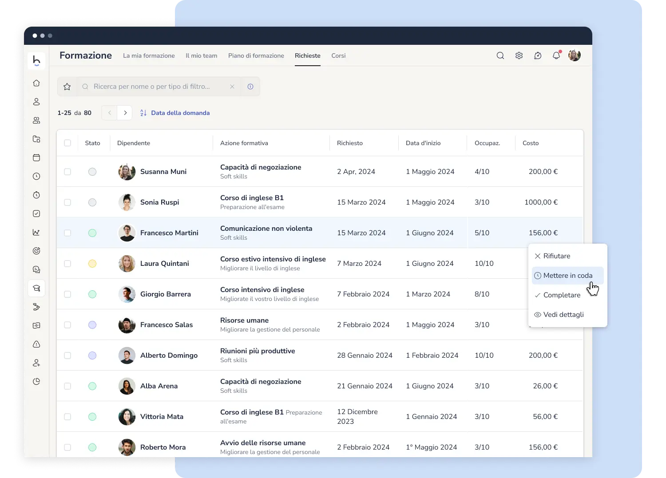
Task: Open the stopwatch sidebar icon
Action: (x=36, y=195)
